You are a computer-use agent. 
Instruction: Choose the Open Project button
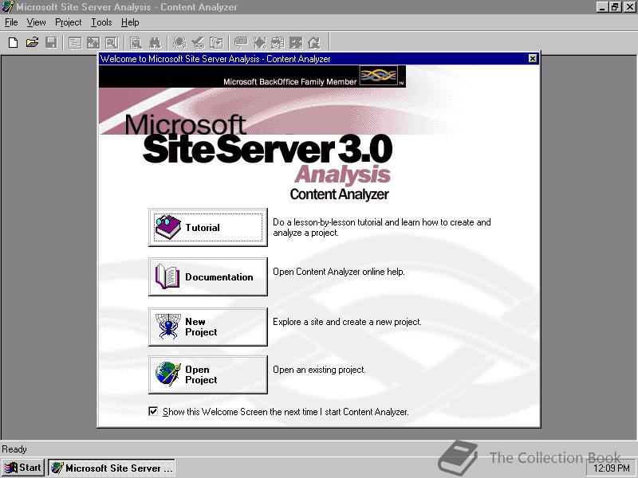coord(208,374)
